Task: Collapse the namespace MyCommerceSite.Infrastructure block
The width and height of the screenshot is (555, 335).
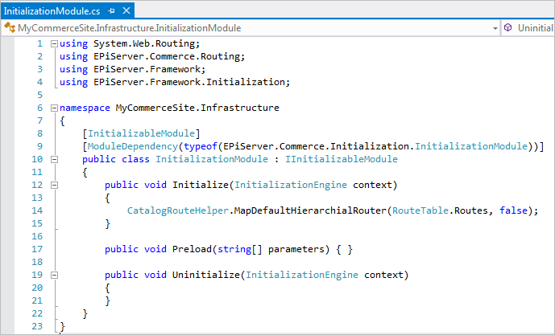Action: pos(54,108)
